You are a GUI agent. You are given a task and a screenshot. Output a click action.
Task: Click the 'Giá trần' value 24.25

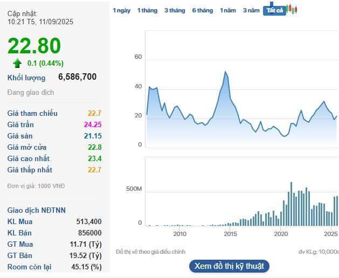92,124
